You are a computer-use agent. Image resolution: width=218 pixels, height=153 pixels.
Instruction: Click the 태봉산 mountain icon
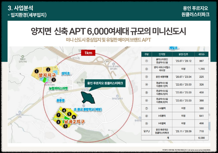coord(23,57)
